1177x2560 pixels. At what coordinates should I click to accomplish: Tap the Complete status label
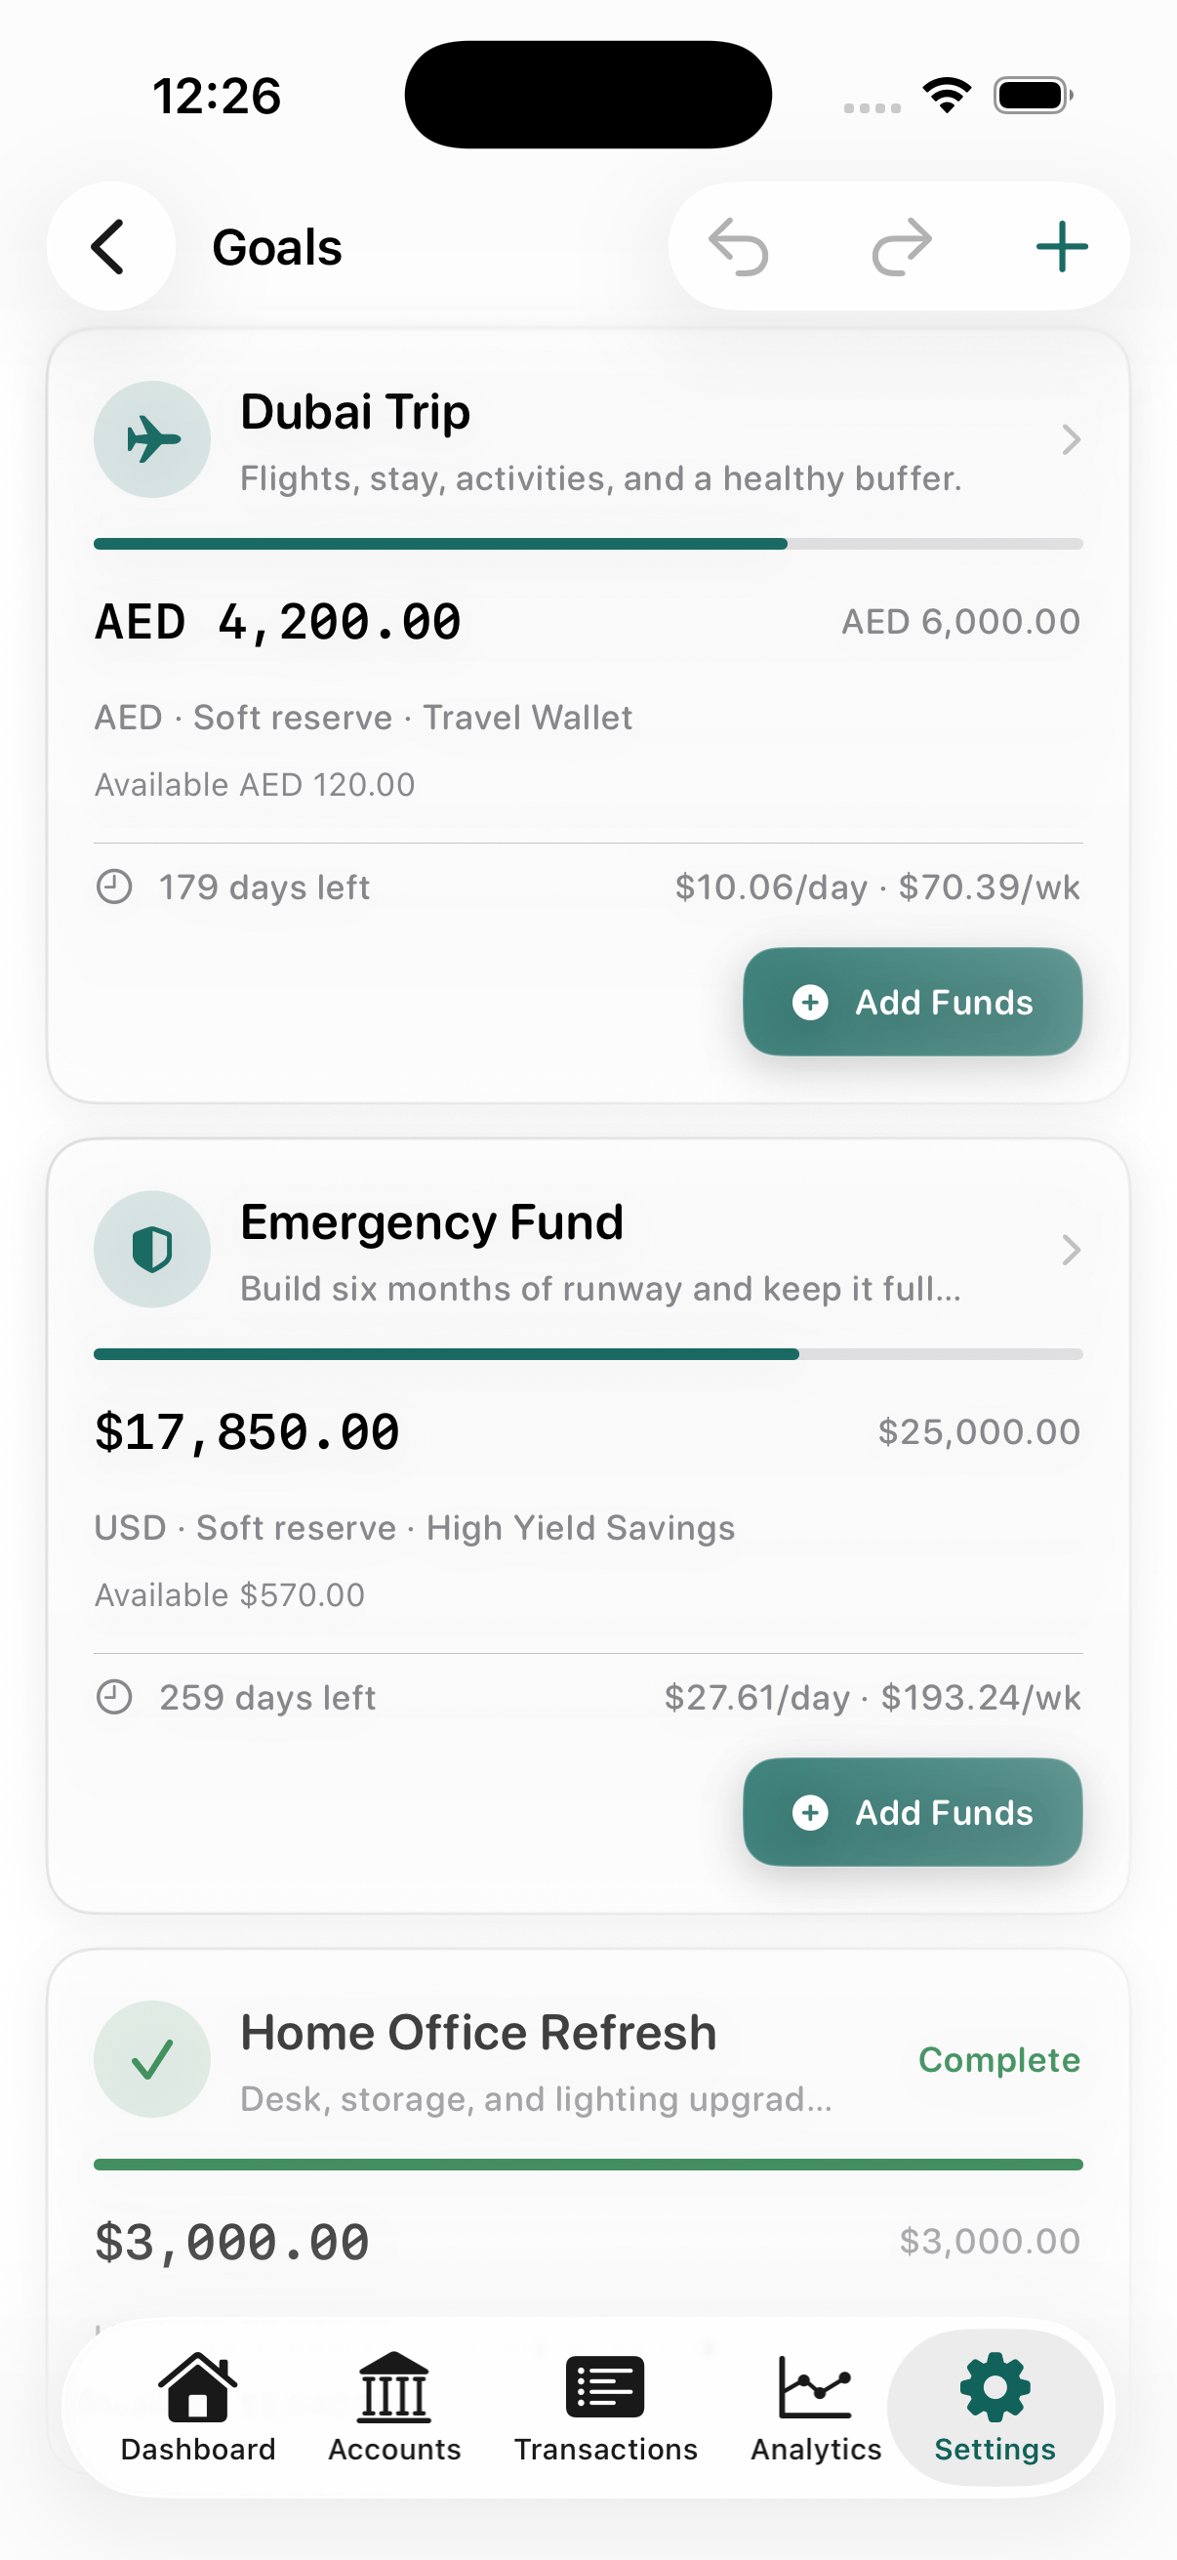(998, 2059)
